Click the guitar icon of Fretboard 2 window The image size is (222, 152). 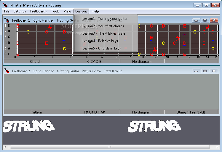(7, 71)
